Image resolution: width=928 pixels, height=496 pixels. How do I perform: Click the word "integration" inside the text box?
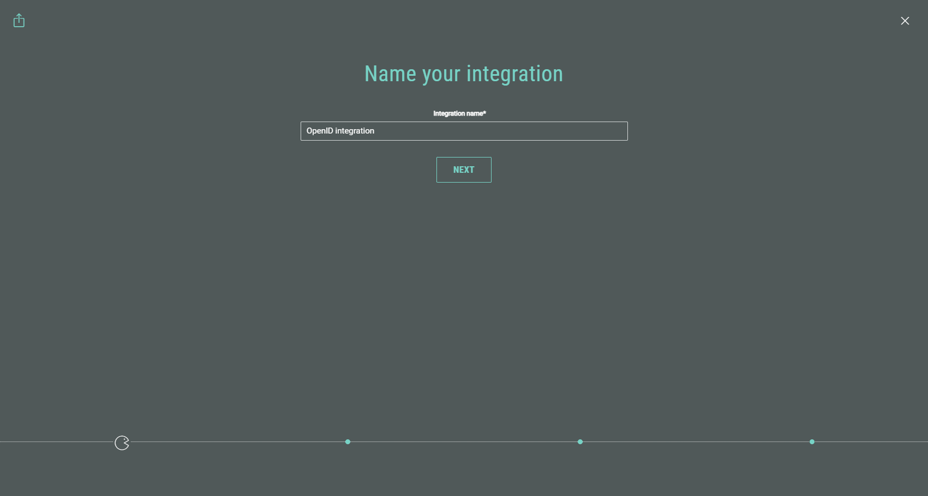click(355, 131)
